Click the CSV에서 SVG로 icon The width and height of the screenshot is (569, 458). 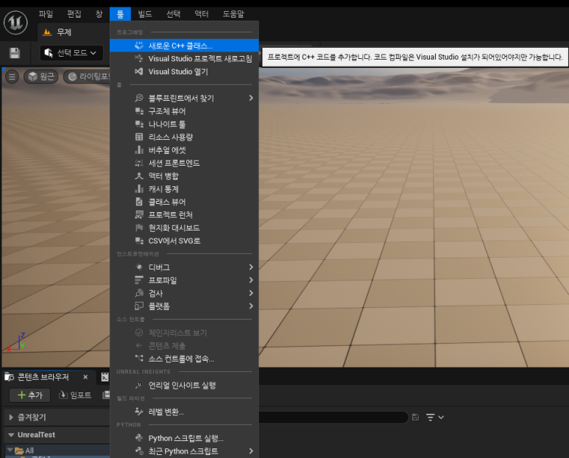[139, 241]
